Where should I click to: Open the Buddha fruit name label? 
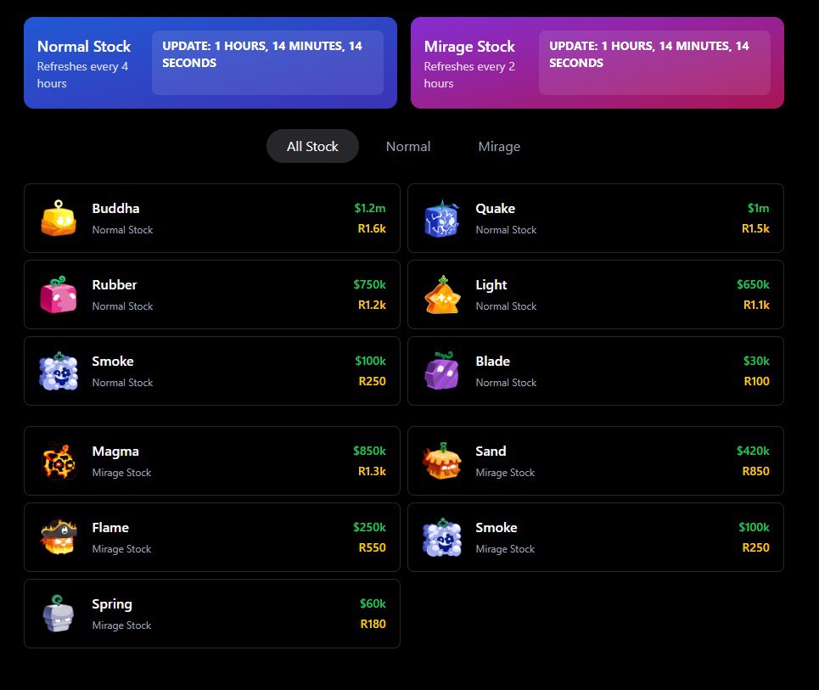[x=116, y=209]
